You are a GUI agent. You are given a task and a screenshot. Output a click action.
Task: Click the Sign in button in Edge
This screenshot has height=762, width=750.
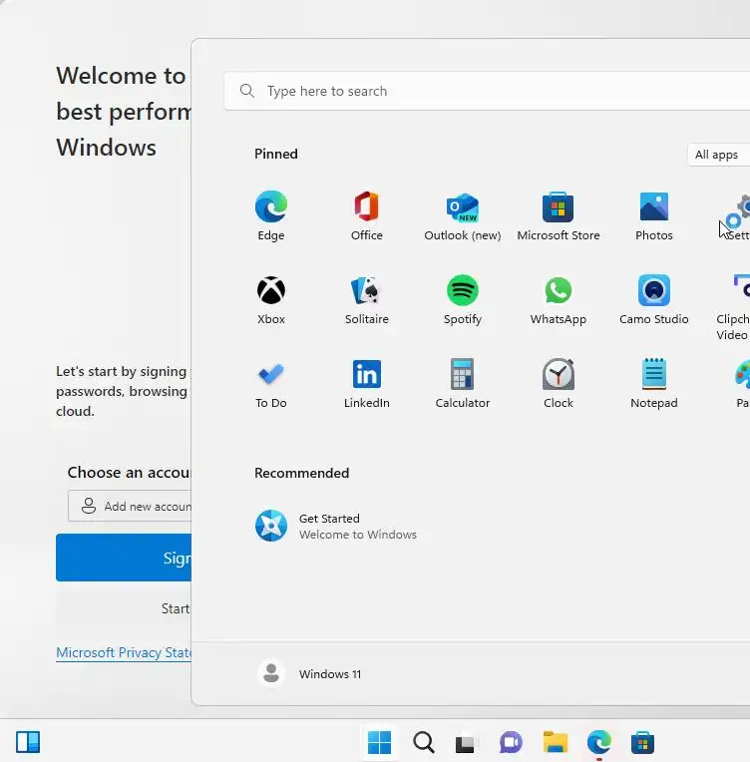[124, 558]
